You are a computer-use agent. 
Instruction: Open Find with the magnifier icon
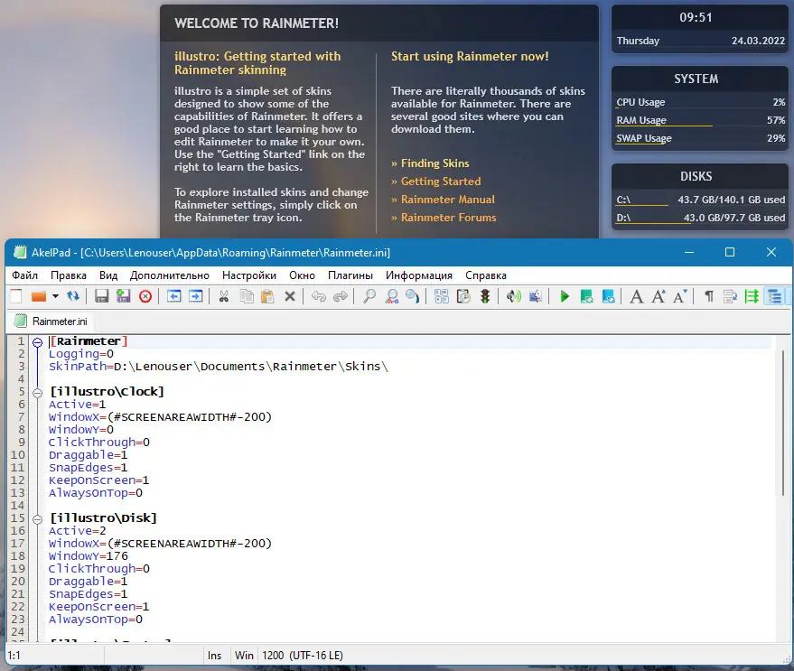(369, 296)
